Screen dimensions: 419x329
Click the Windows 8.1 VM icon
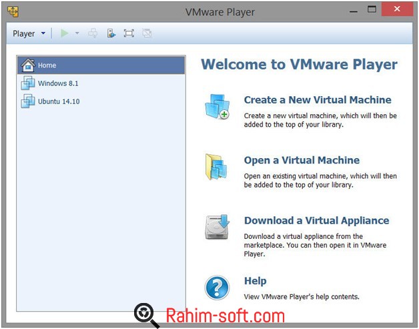click(28, 83)
